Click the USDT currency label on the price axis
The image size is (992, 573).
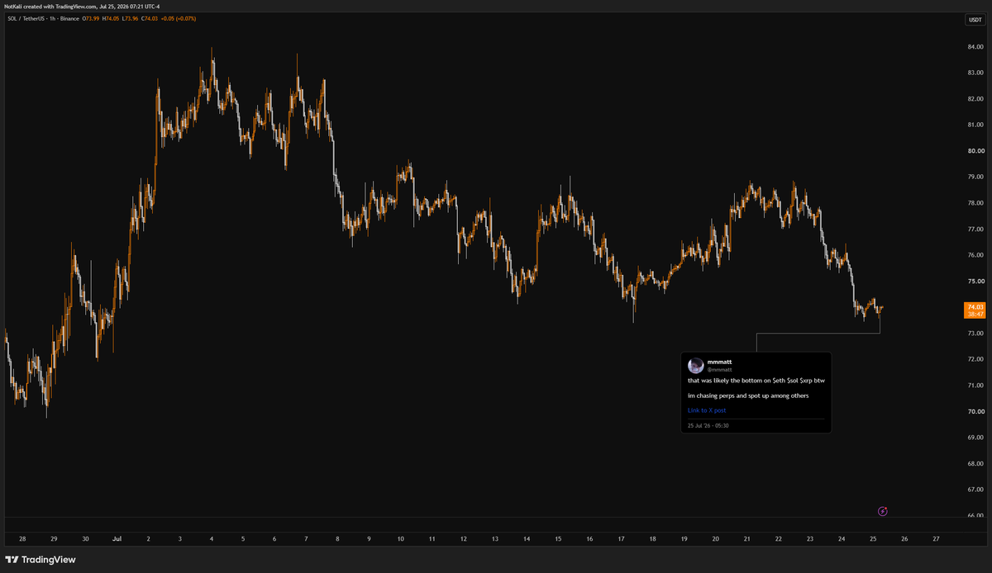click(975, 19)
